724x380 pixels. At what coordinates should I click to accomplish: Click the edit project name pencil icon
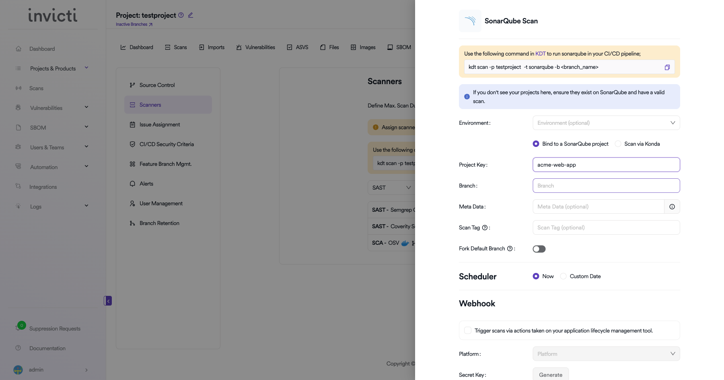tap(191, 15)
